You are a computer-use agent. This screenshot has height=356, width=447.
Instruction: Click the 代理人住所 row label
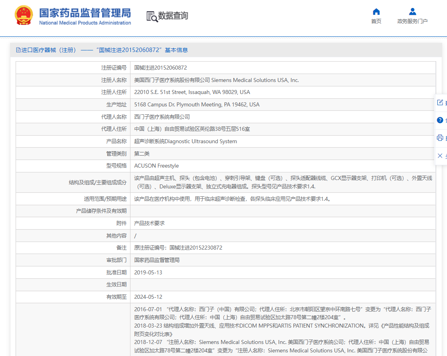[114, 129]
